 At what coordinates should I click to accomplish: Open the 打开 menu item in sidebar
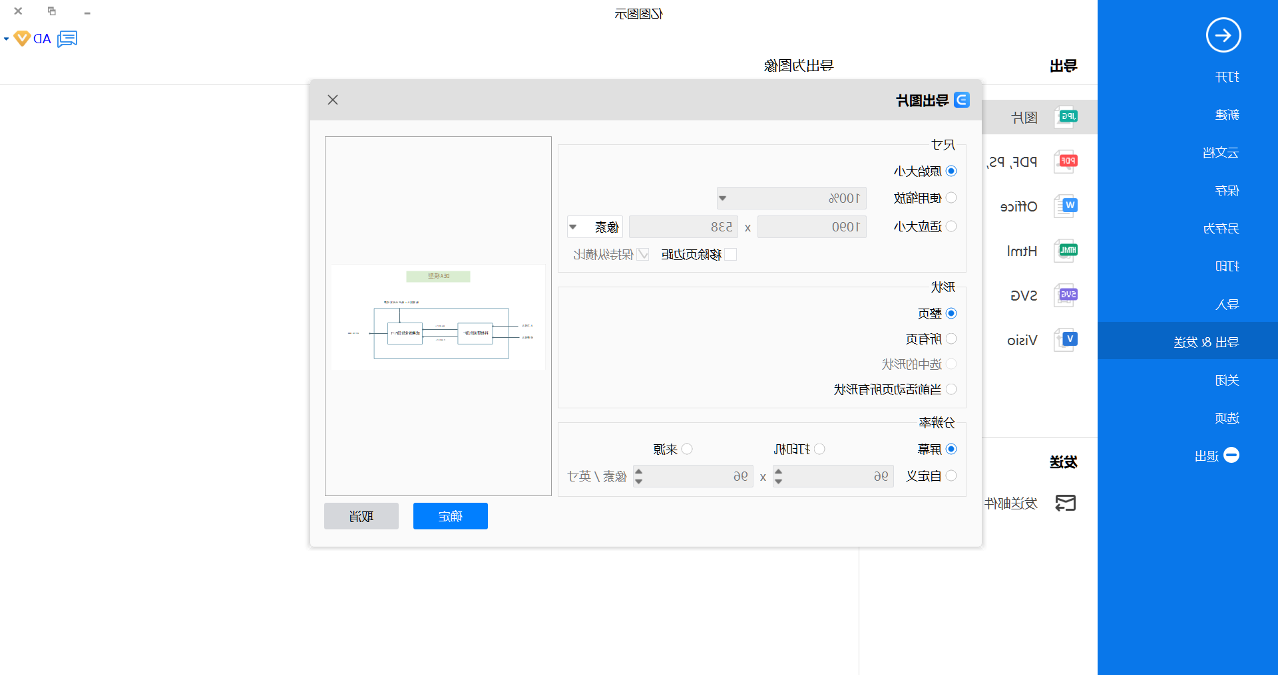pos(1227,77)
